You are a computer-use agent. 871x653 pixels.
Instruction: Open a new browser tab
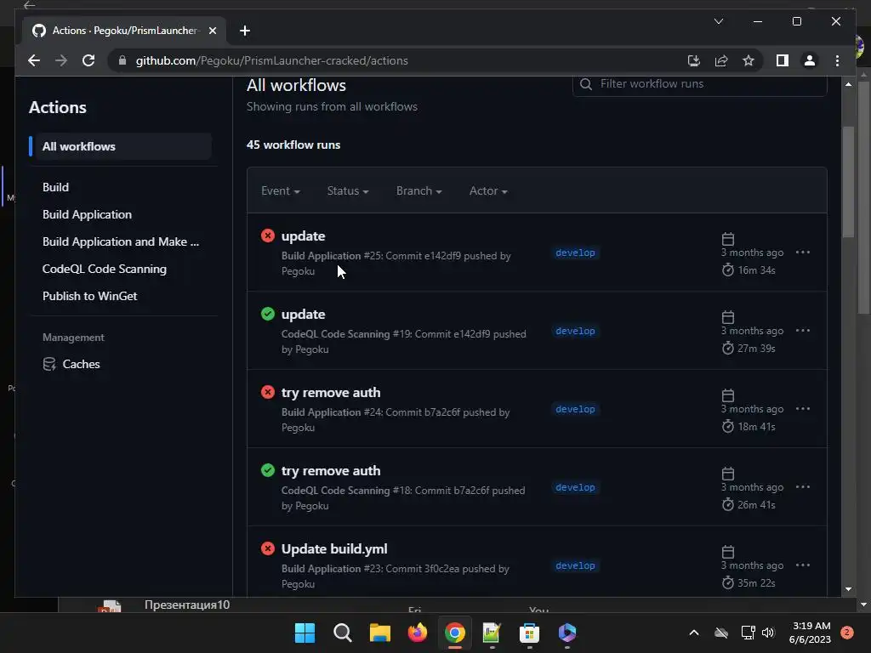pyautogui.click(x=244, y=31)
